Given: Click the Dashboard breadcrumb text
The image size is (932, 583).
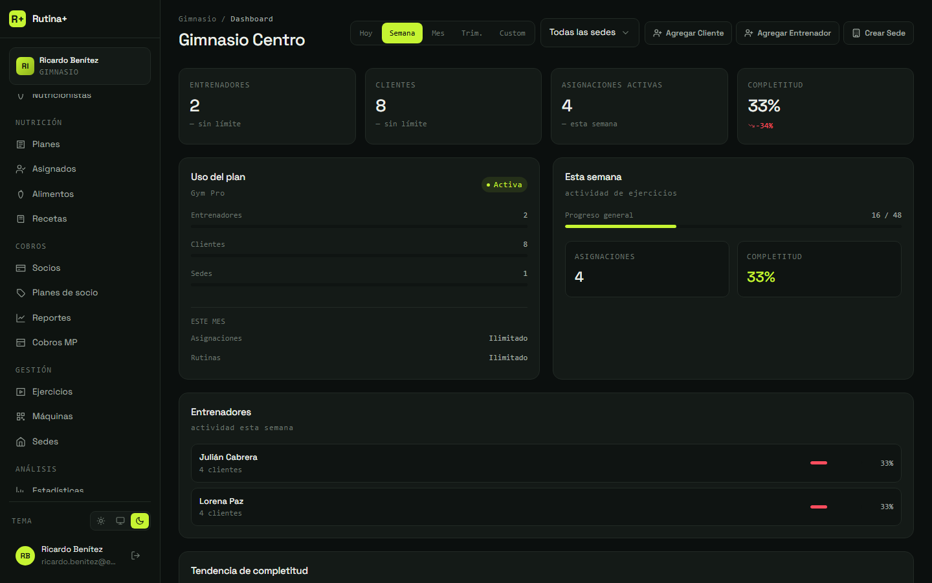Looking at the screenshot, I should coord(252,19).
